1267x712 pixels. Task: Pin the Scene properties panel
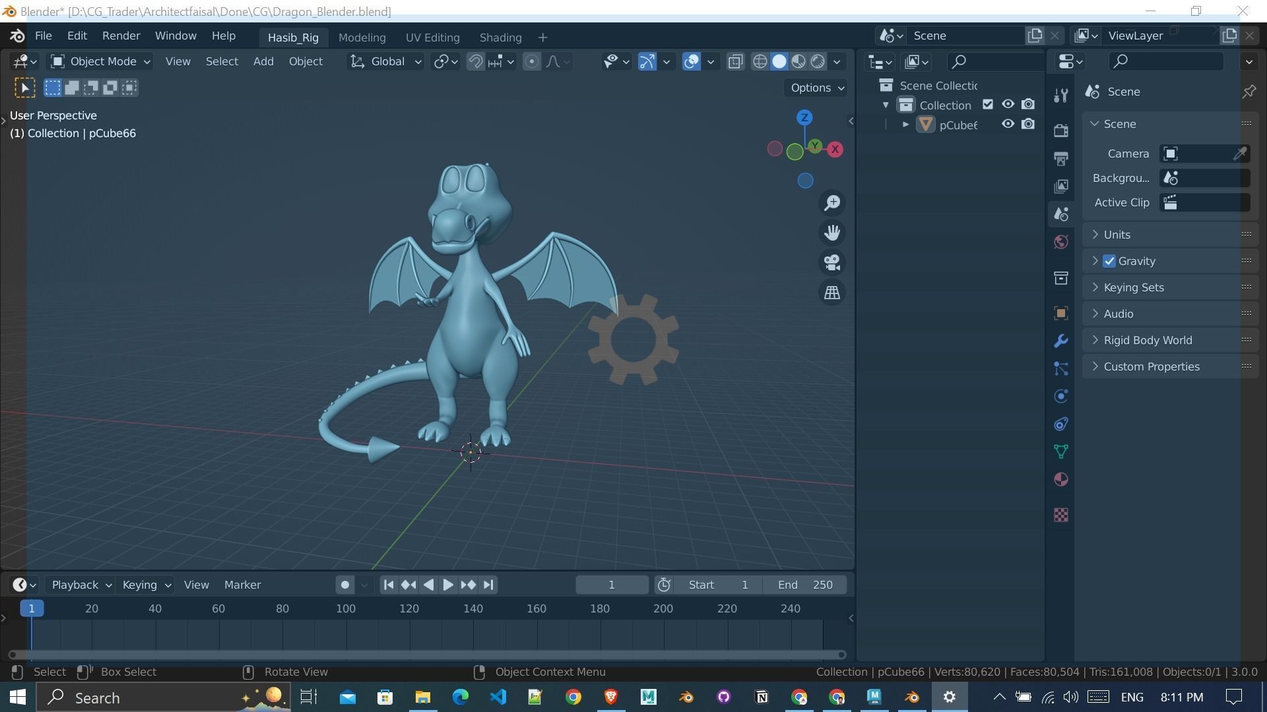1249,92
